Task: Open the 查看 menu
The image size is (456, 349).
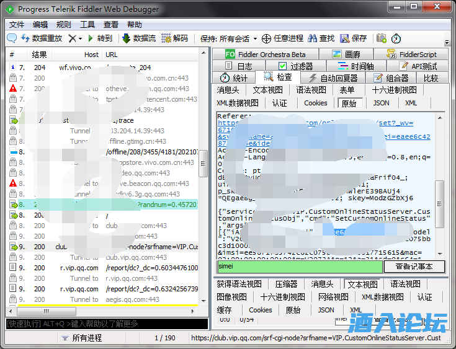Action: coord(111,25)
